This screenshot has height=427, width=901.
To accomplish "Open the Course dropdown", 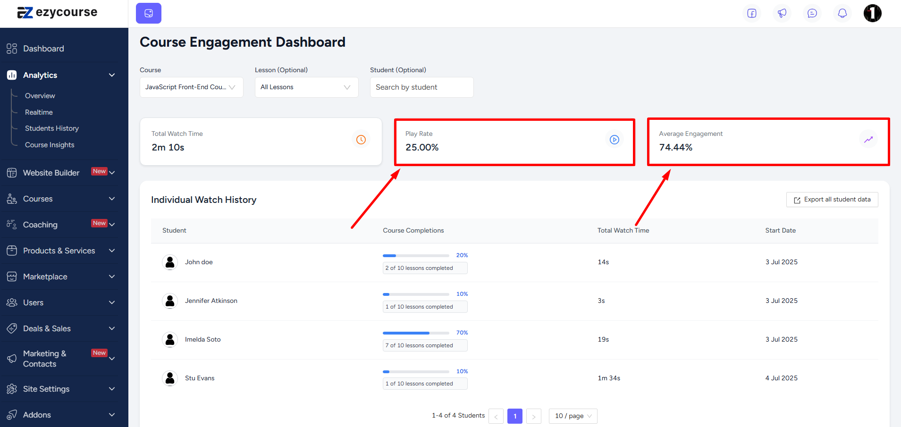I will [192, 87].
